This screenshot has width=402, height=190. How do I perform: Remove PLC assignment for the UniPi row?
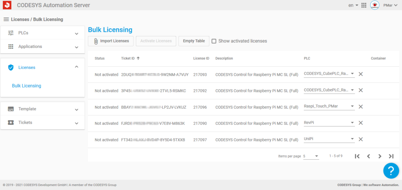click(x=360, y=139)
